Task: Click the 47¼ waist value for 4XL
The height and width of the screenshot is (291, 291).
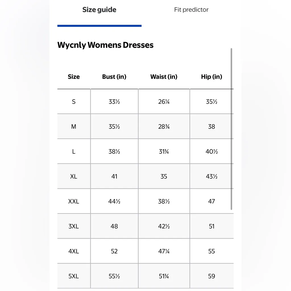Action: [x=164, y=251]
